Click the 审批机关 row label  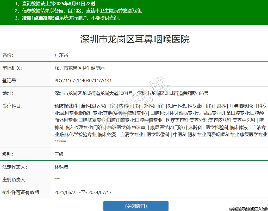tap(12, 68)
